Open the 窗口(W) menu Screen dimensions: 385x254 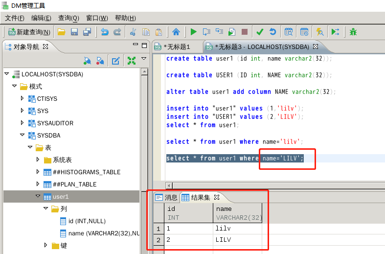97,18
